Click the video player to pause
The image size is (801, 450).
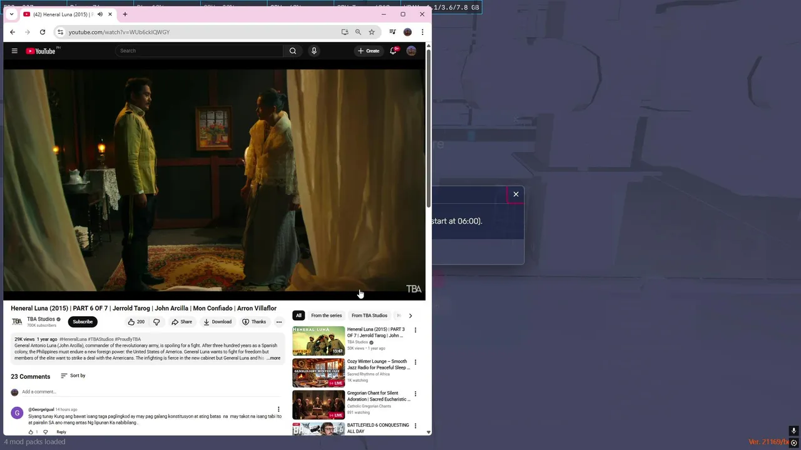[x=214, y=180]
